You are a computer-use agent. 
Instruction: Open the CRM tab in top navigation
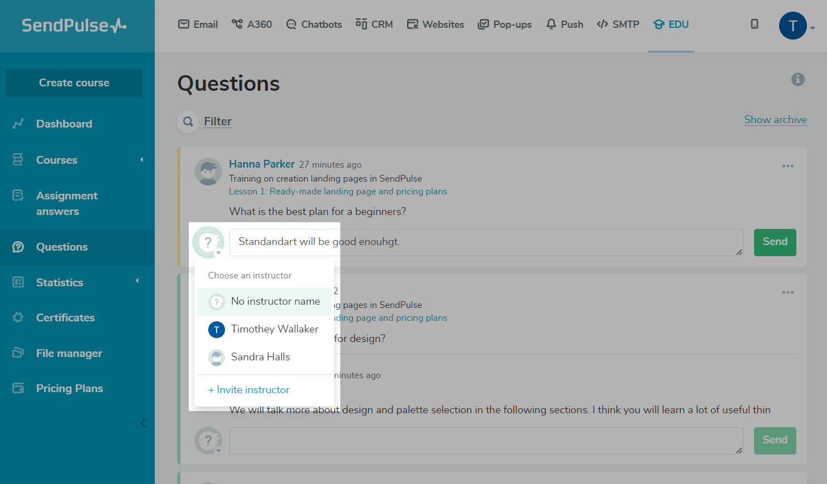[x=374, y=25]
